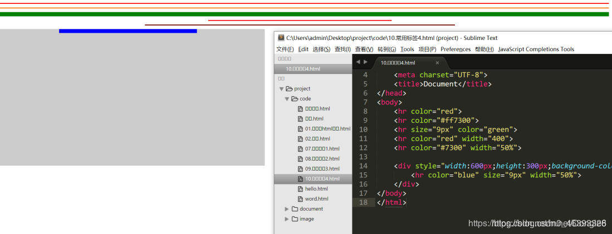The width and height of the screenshot is (612, 234).
Task: Open the Preferences menu
Action: point(456,49)
